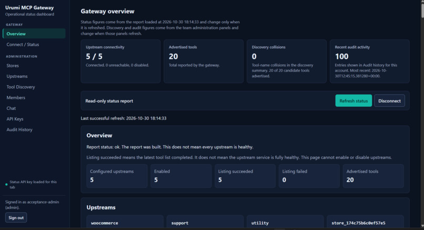This screenshot has width=424, height=230.
Task: Click the Upstreams section heading
Action: [x=101, y=207]
